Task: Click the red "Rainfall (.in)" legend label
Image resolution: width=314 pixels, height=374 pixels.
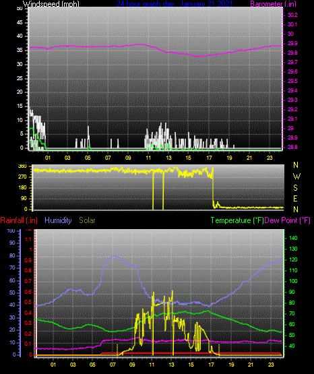Action: coord(19,220)
